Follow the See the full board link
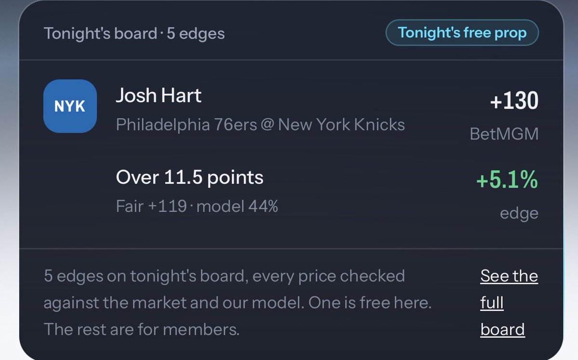The height and width of the screenshot is (360, 578). tap(509, 303)
